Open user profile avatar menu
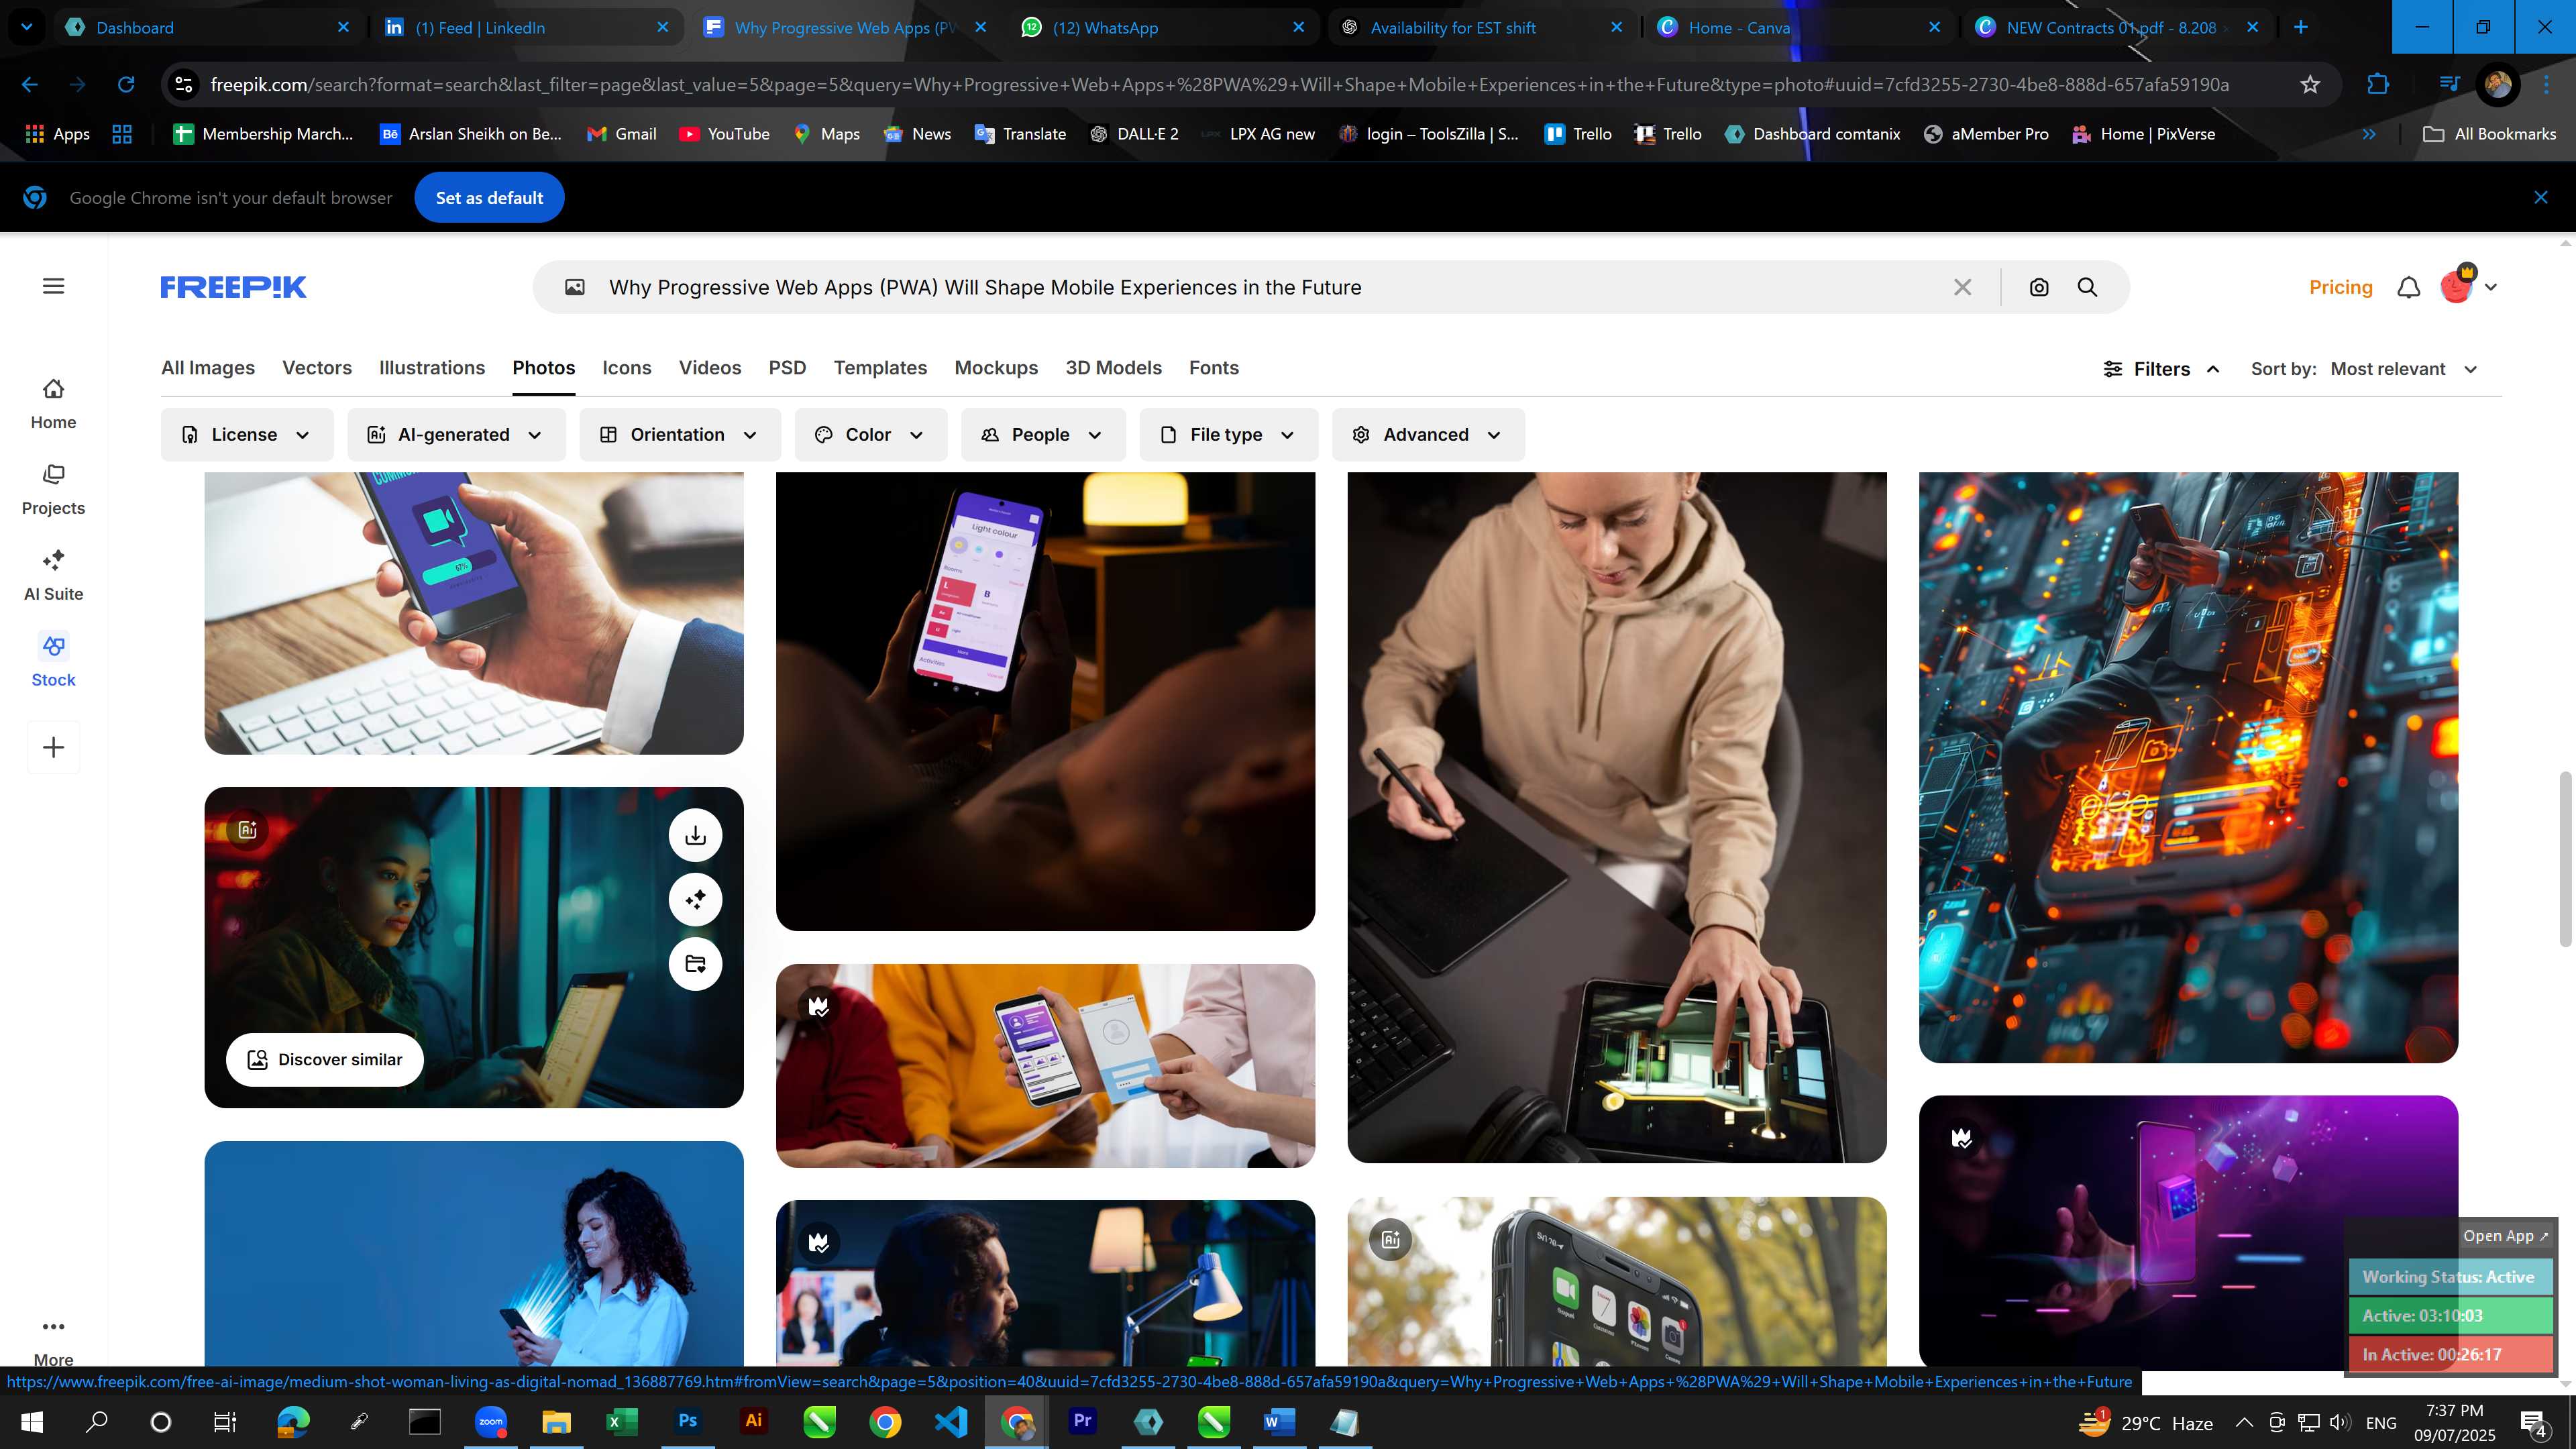The image size is (2576, 1449). point(2467,286)
